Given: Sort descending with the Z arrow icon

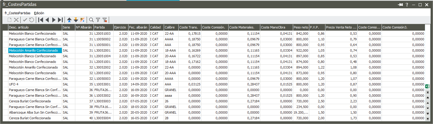Looking at the screenshot, I should [x=76, y=20].
